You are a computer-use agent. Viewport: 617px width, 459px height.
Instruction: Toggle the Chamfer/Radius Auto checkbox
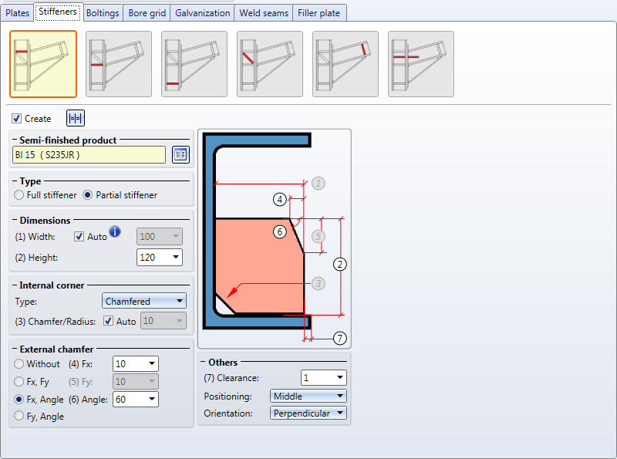pos(108,321)
